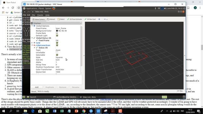Image resolution: width=203 pixels, height=114 pixels.
Task: Activate the 2D Nav Goal tool
Action: [90, 19]
